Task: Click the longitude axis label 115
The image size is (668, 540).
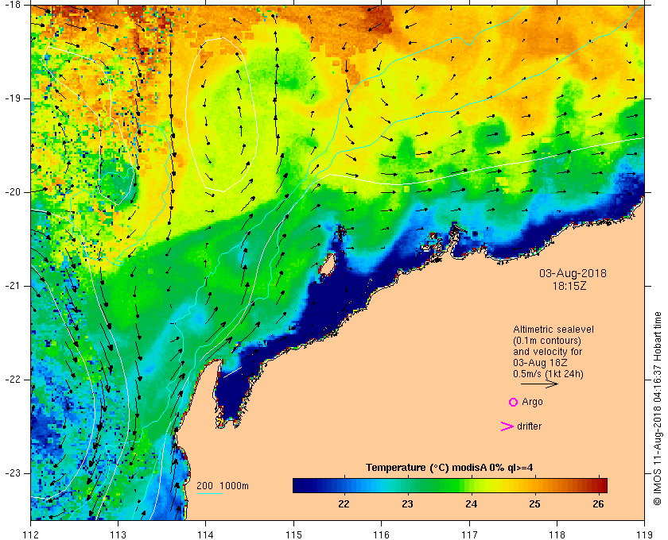Action: [293, 534]
